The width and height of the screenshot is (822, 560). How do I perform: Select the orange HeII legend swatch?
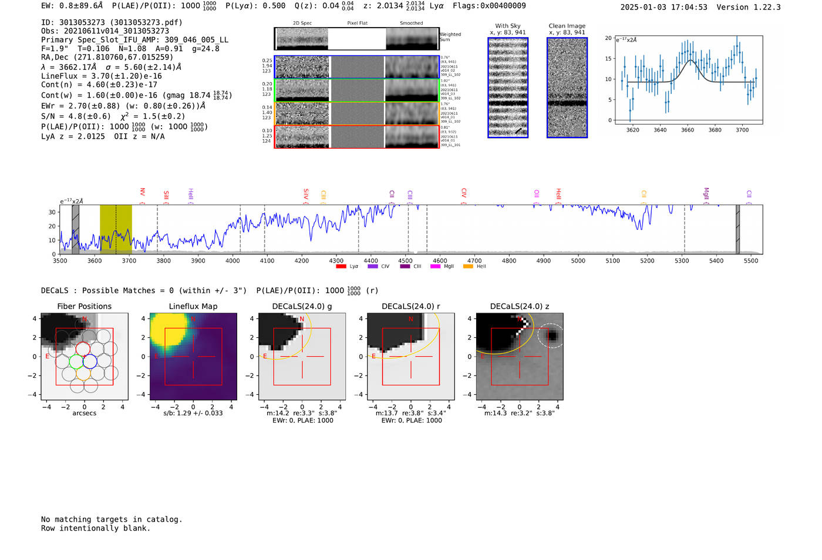(468, 267)
